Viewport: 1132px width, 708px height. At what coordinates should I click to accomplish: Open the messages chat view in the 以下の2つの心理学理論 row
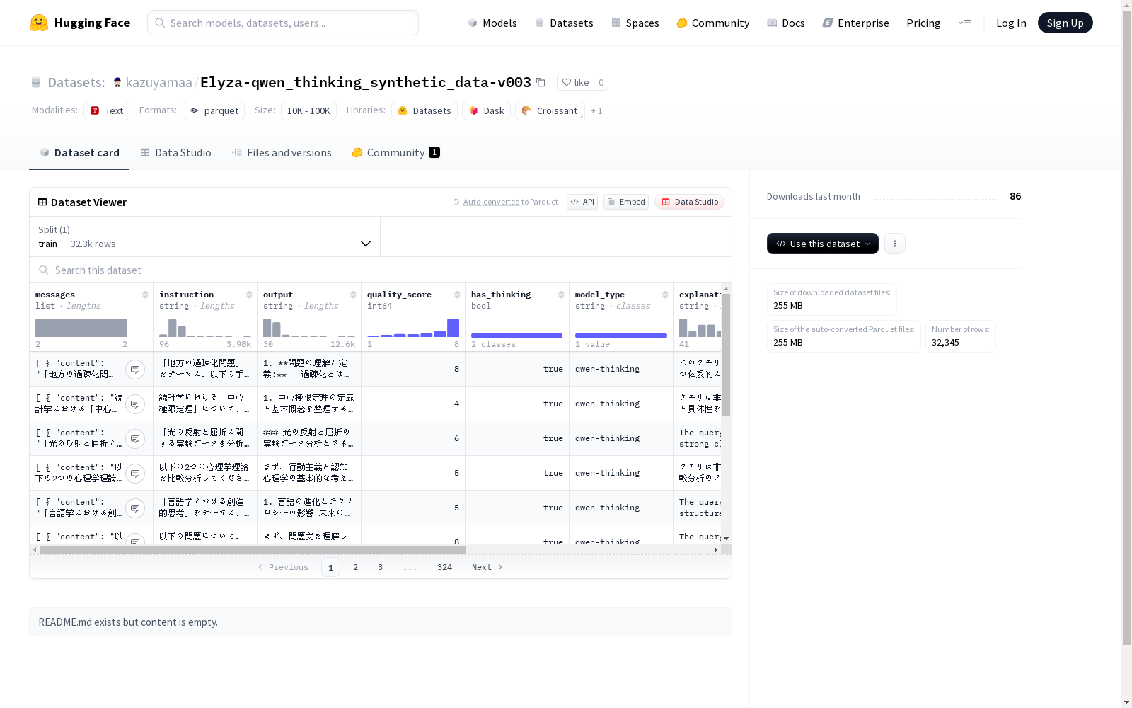[x=135, y=474]
